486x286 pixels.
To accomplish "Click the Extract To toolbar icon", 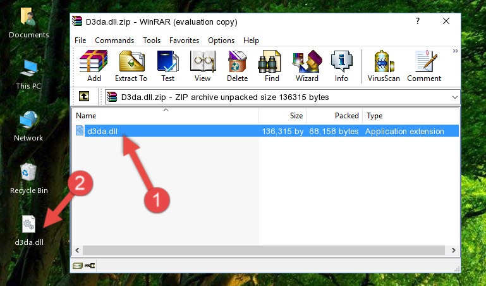I will pos(131,66).
